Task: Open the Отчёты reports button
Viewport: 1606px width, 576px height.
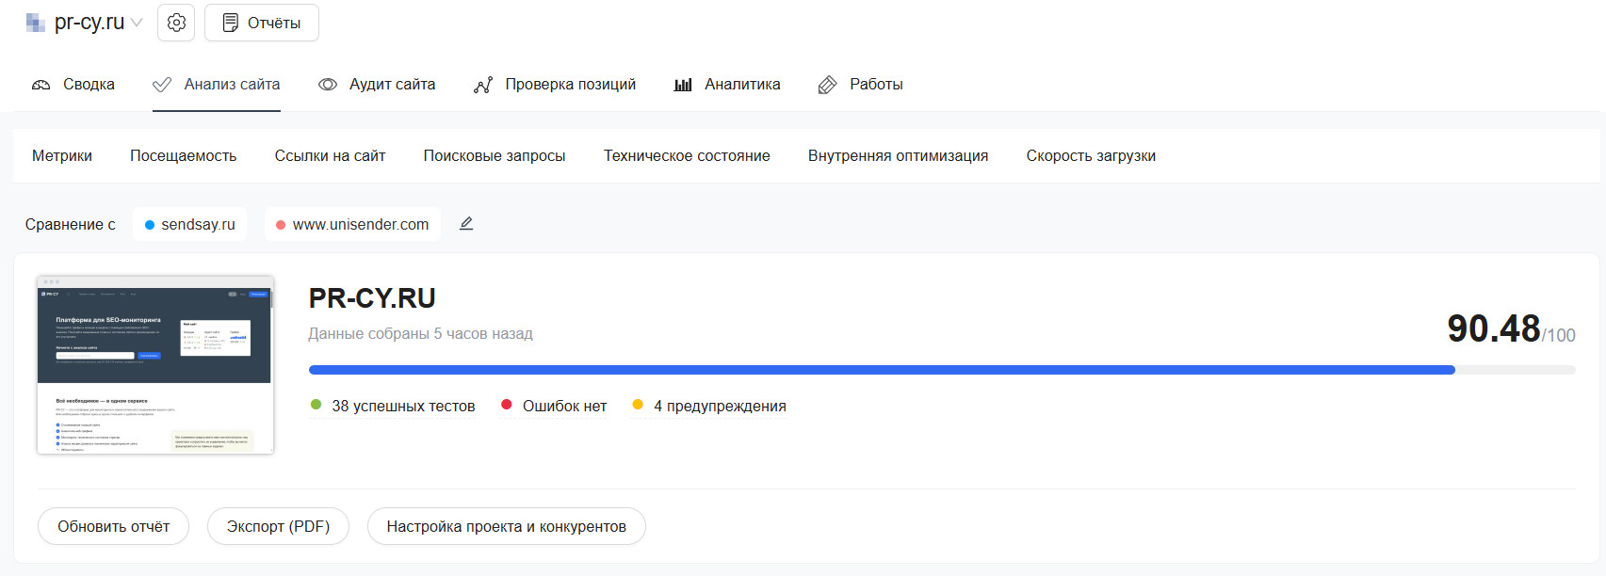Action: pos(262,23)
